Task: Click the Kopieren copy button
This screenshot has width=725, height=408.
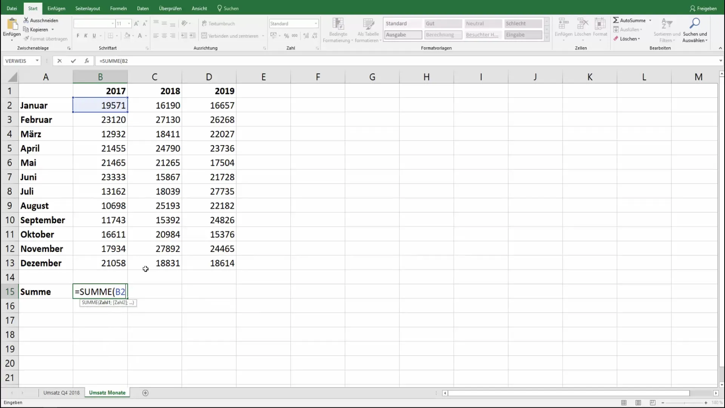Action: (36, 29)
